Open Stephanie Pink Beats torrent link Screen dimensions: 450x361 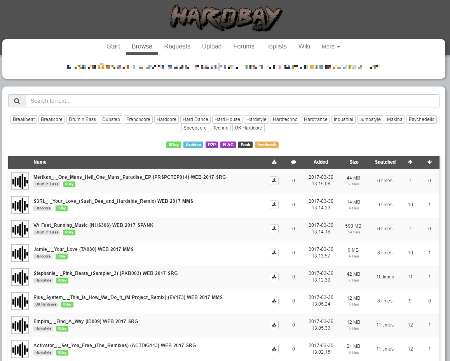[106, 273]
